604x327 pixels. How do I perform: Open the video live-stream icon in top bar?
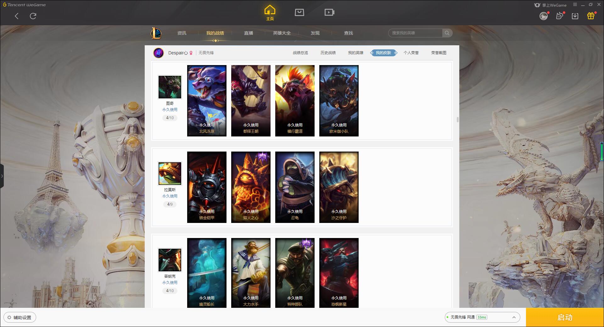(329, 12)
